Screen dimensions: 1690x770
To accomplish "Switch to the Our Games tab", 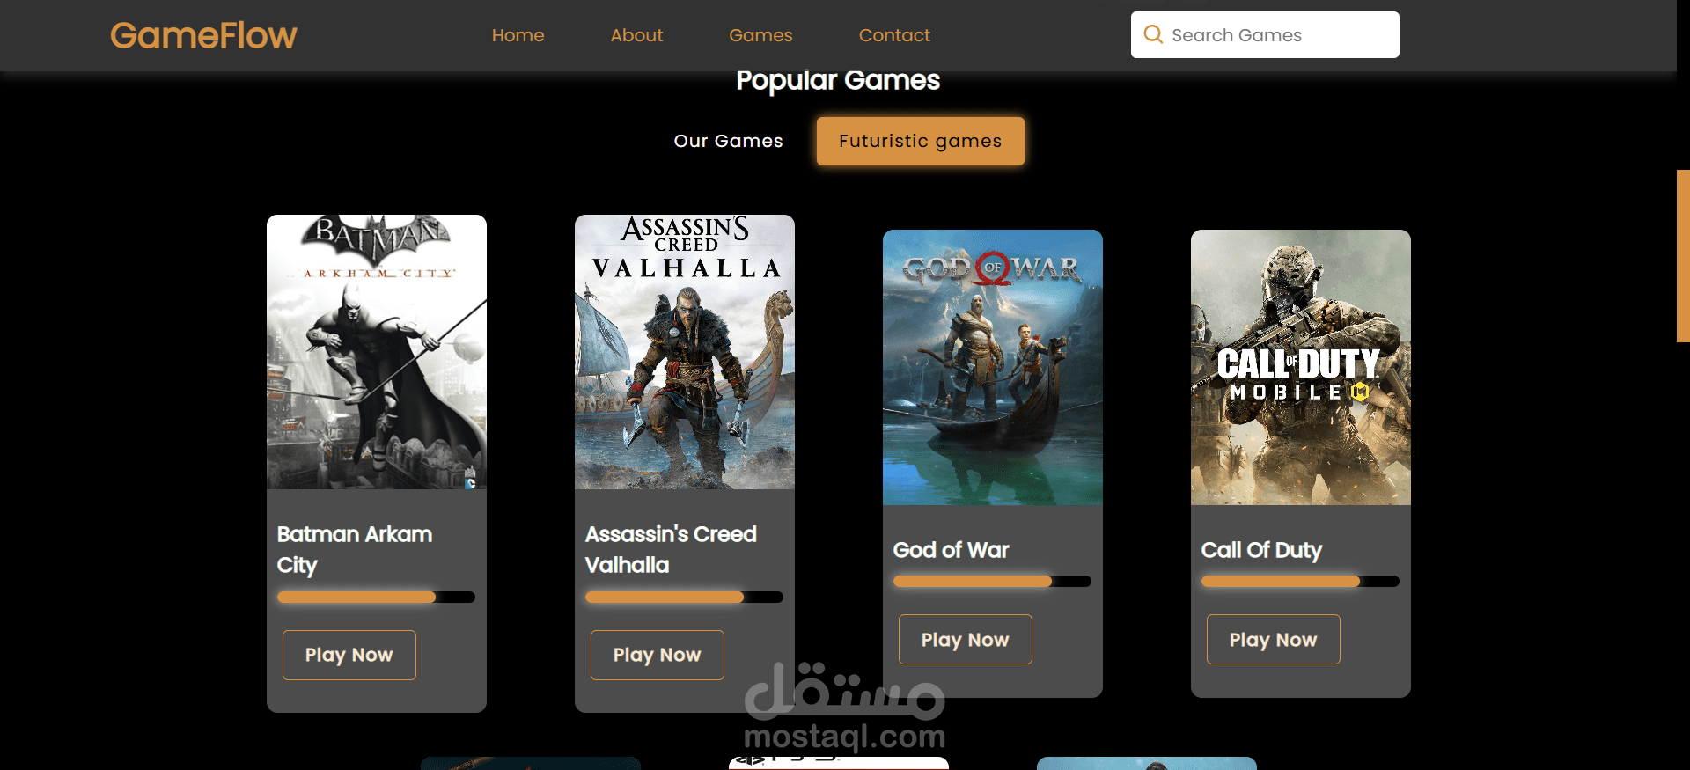I will pos(728,141).
